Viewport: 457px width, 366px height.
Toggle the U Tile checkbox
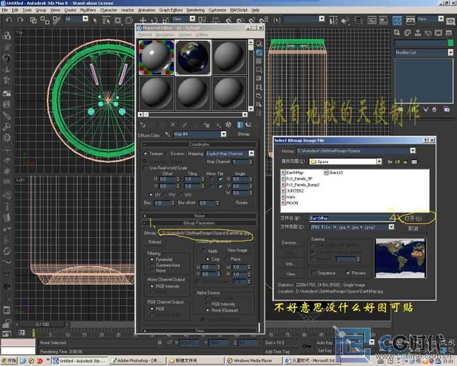point(221,179)
